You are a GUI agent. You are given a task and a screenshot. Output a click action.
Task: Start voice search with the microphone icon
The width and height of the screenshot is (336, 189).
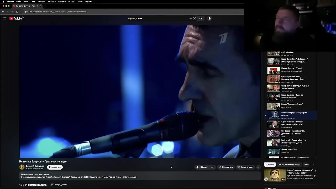pos(209,18)
